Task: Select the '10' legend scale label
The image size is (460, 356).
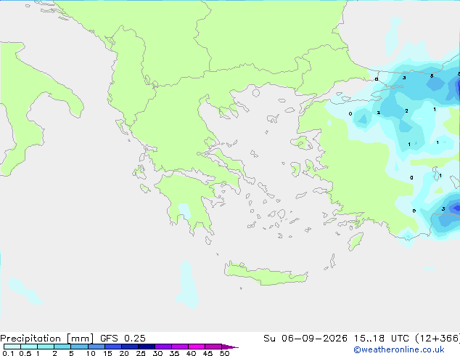Action: [x=91, y=353]
